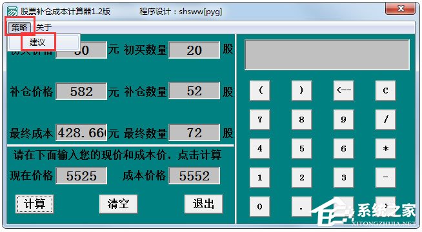This screenshot has width=422, height=232.
Task: Click the calculator display box
Action: (327, 55)
